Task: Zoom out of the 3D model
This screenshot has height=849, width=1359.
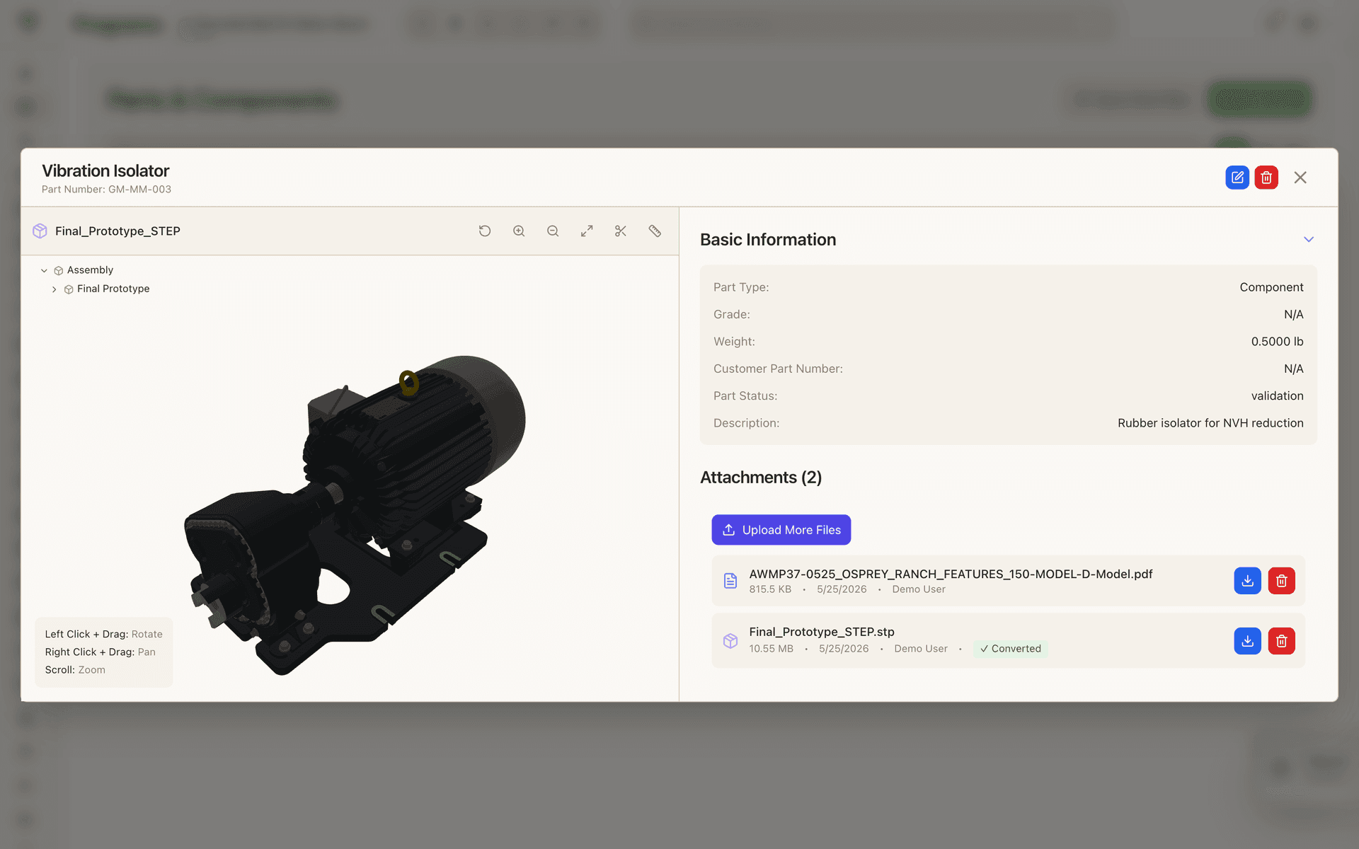Action: [x=553, y=231]
